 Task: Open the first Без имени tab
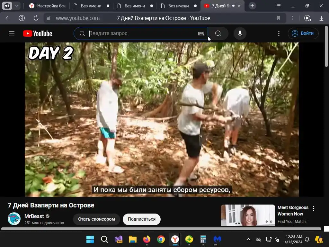point(91,6)
